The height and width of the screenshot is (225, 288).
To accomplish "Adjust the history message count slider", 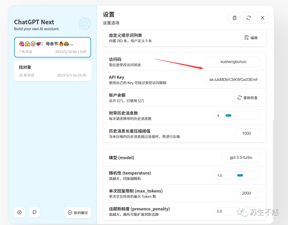I will pos(228,115).
